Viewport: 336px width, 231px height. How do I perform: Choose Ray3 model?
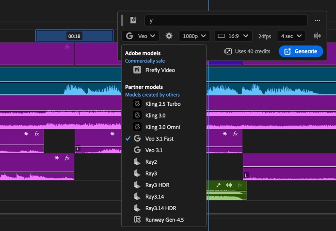tap(164, 173)
